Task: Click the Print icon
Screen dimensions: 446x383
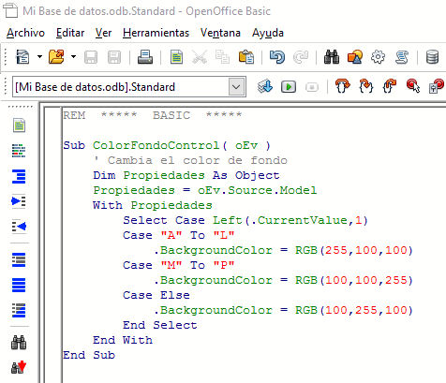Action: coord(145,57)
